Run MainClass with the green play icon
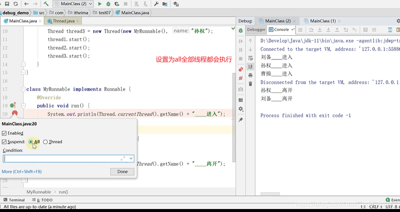Viewport: 400px width, 212px height. tap(100, 4)
